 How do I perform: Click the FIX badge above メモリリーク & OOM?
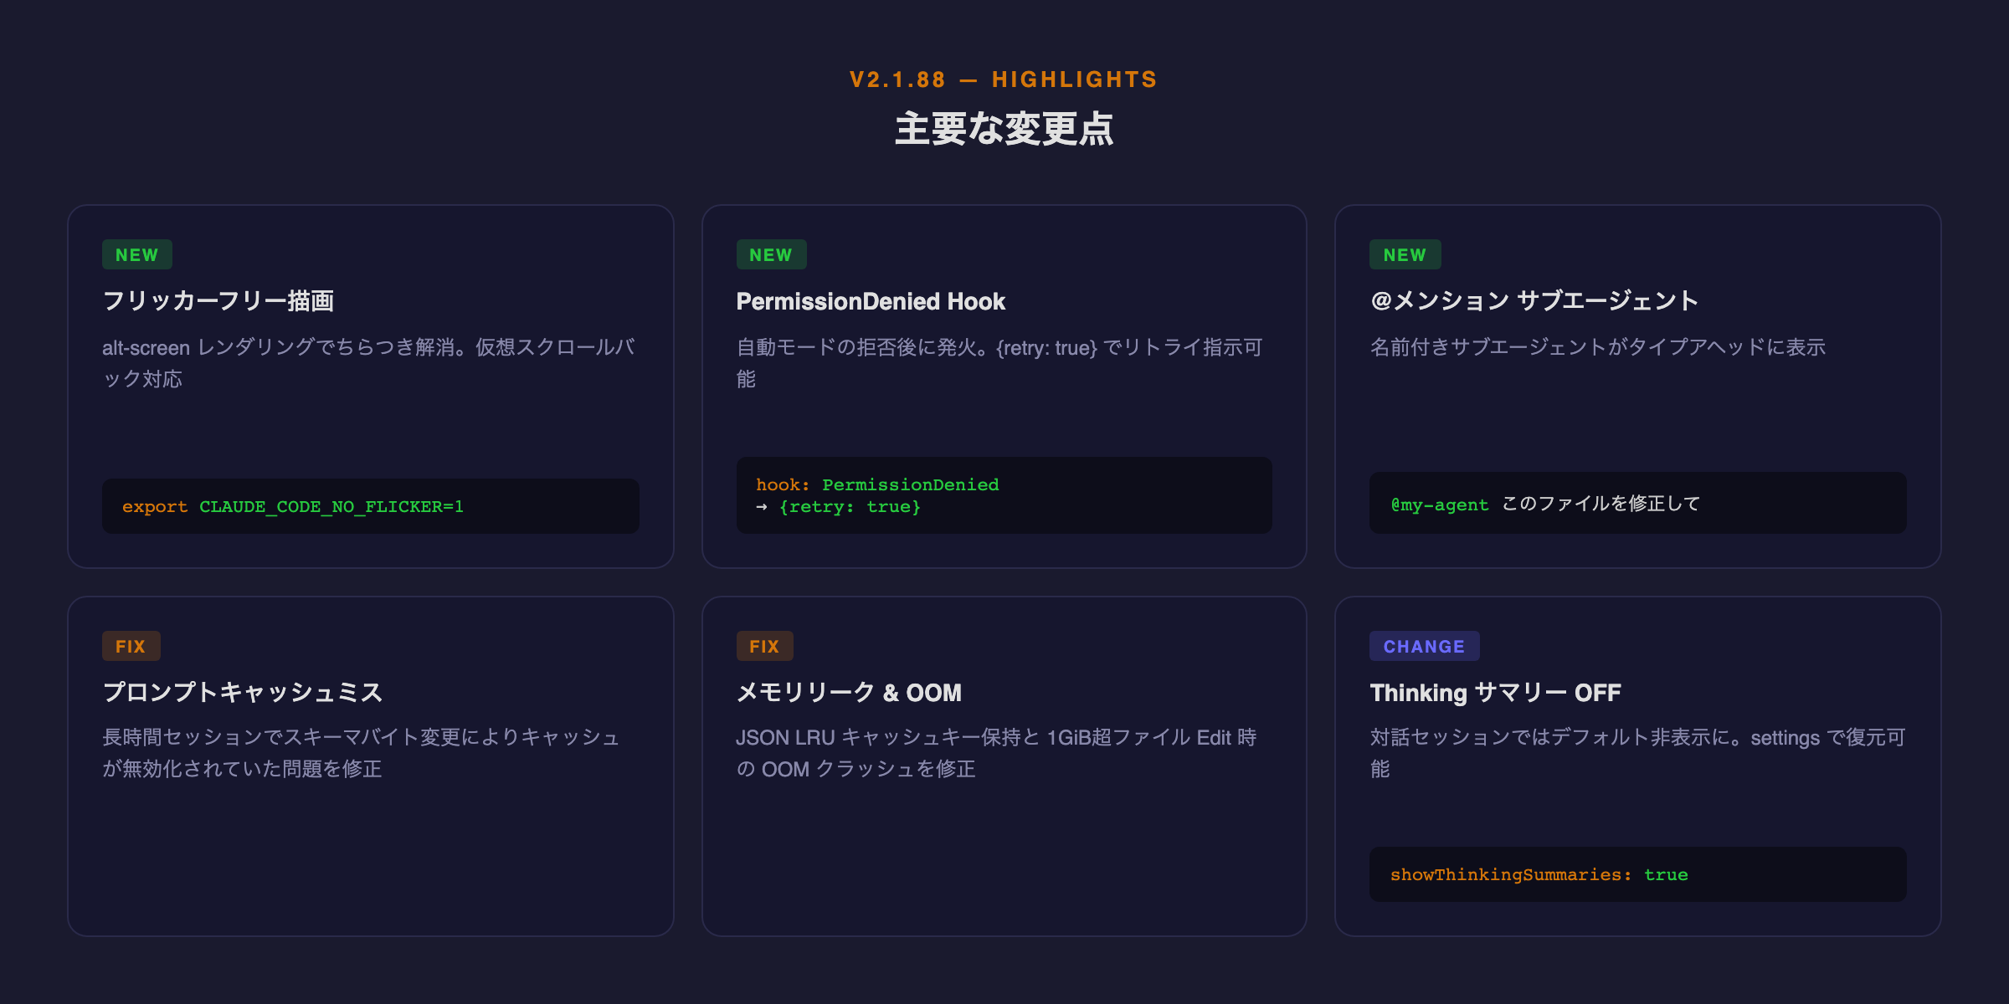764,647
